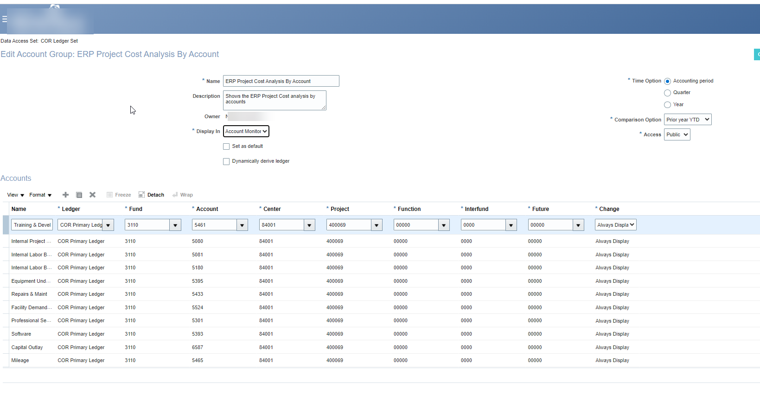Image resolution: width=760 pixels, height=395 pixels.
Task: Expand the Ledger dropdown in edited row
Action: pyautogui.click(x=108, y=225)
